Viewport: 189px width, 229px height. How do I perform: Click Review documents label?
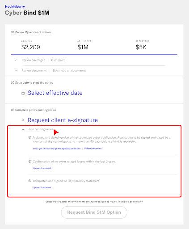[34, 71]
